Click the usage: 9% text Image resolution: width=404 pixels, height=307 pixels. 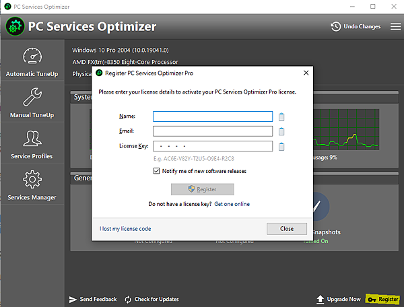click(325, 158)
